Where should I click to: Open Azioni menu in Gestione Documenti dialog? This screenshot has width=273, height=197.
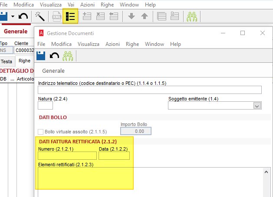113,44
